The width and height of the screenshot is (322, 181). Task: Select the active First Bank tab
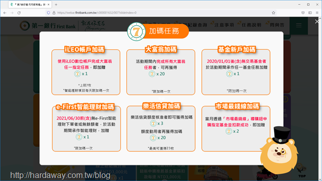[x=30, y=5]
